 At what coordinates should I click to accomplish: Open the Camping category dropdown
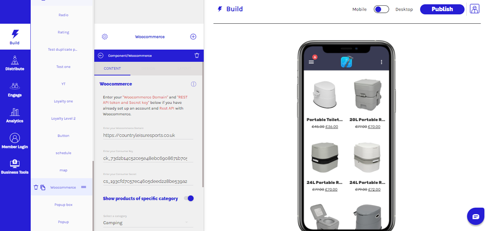148,223
